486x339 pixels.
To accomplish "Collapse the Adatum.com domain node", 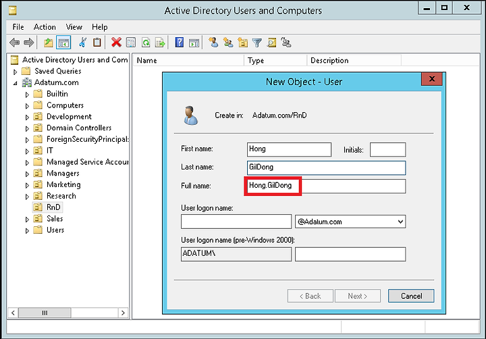I will [15, 83].
